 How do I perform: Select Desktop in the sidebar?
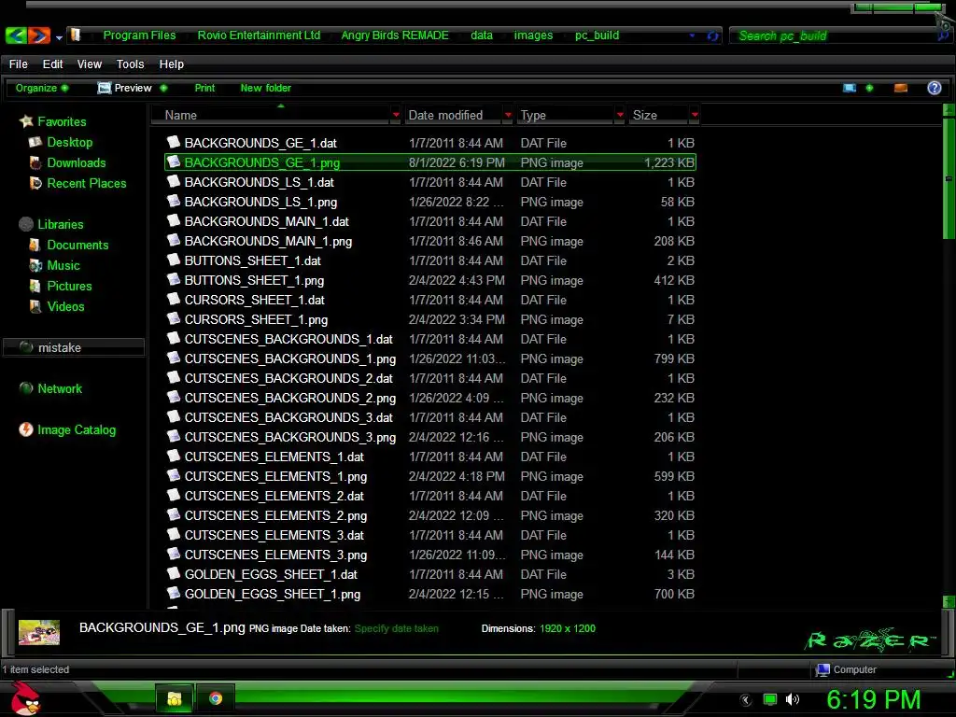click(x=69, y=142)
